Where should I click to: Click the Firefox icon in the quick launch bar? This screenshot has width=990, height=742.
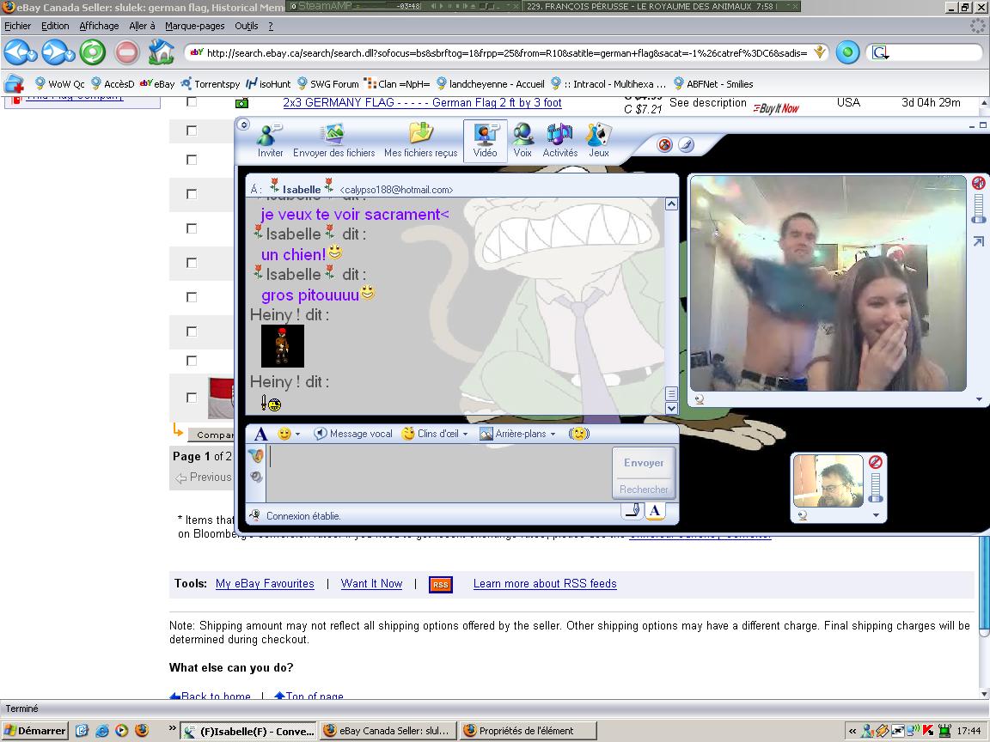142,731
